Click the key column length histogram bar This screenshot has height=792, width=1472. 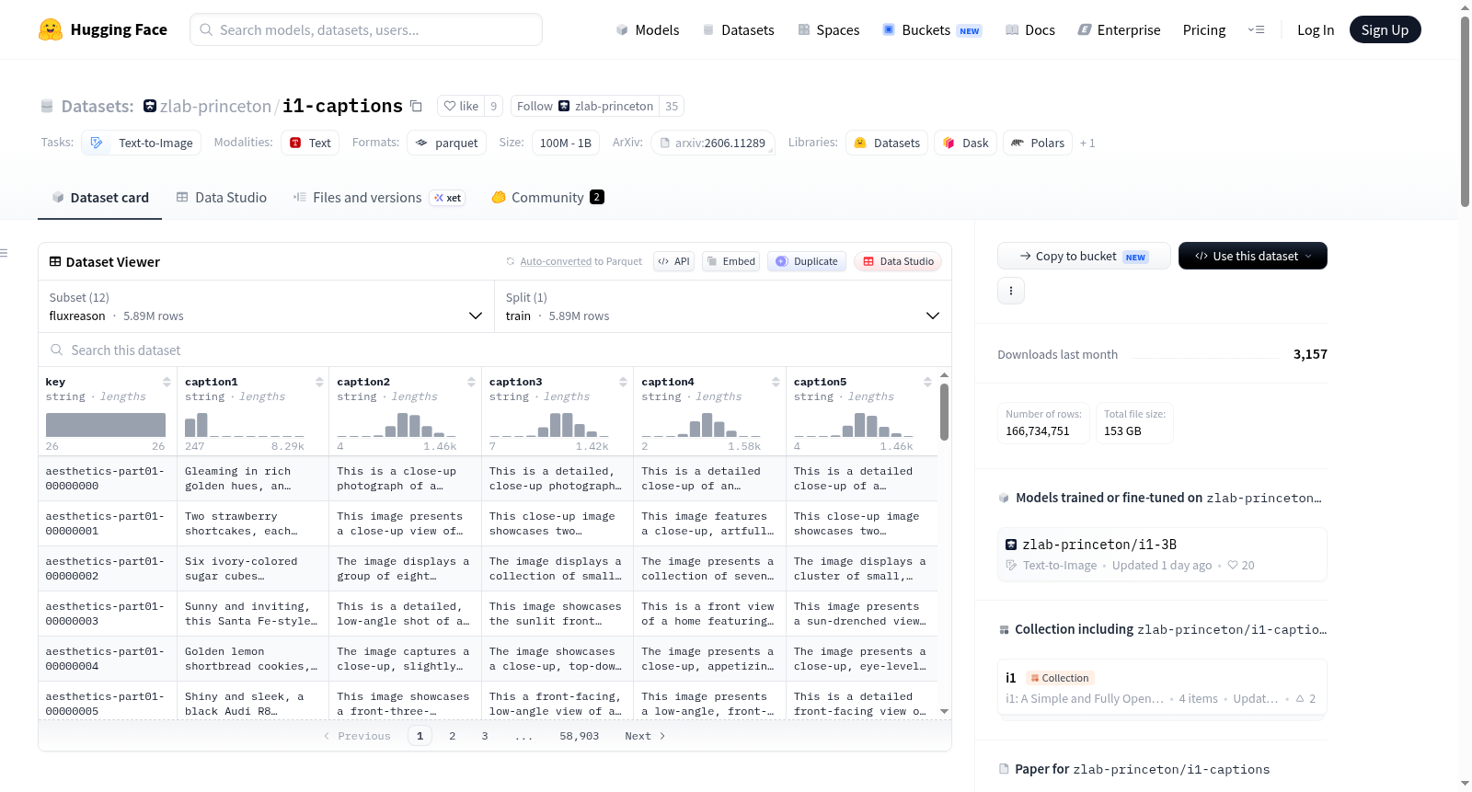pos(106,424)
